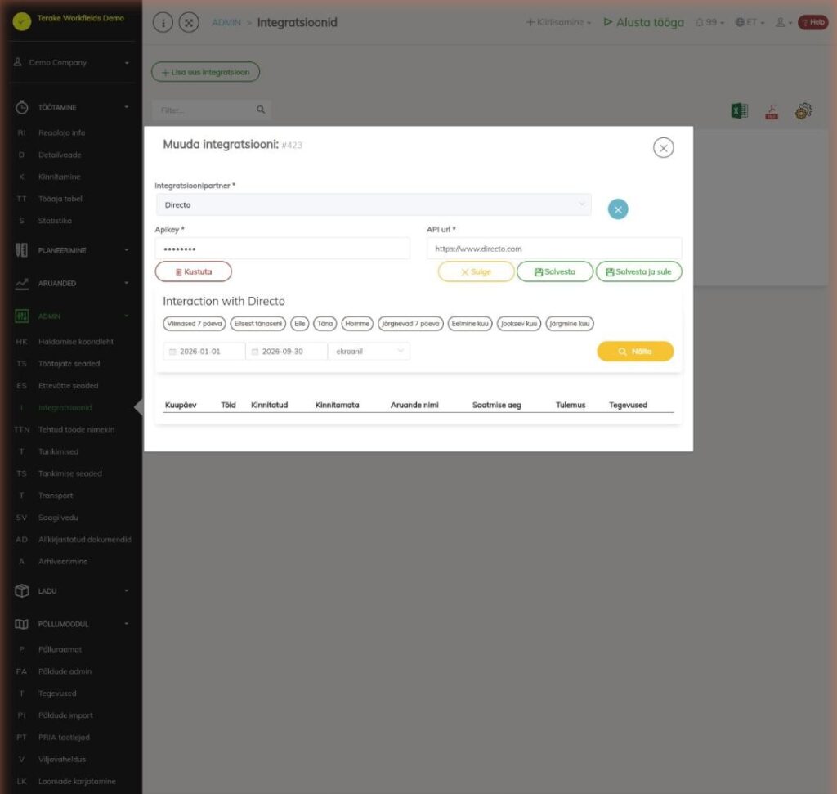Image resolution: width=837 pixels, height=794 pixels.
Task: Select Eilsest tänaseni range chip
Action: pyautogui.click(x=257, y=324)
